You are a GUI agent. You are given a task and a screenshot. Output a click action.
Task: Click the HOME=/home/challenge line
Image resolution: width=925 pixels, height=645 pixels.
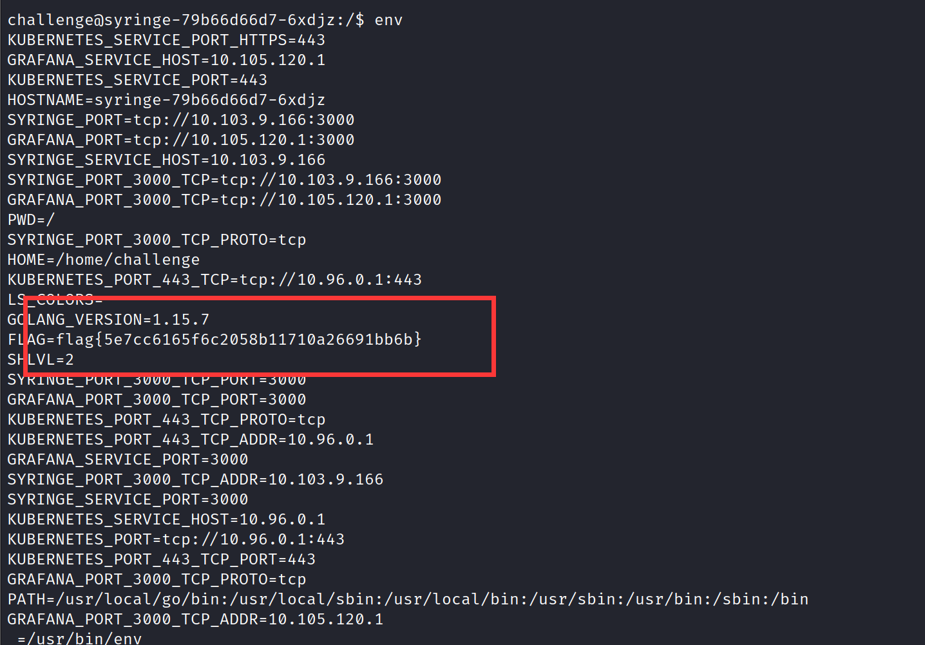pyautogui.click(x=104, y=260)
